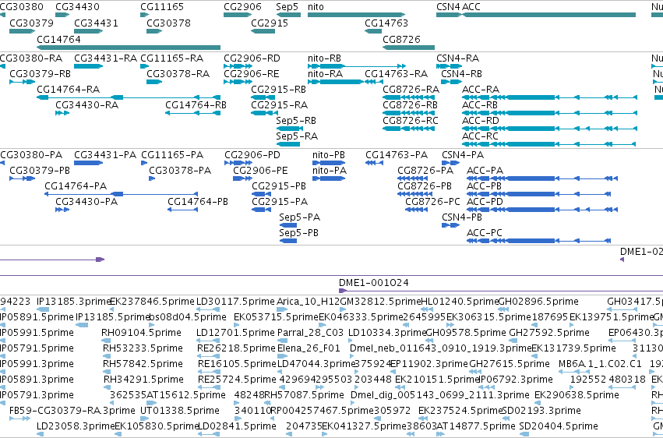Select the Arica_10_H12 EST label
The height and width of the screenshot is (438, 663).
click(308, 302)
